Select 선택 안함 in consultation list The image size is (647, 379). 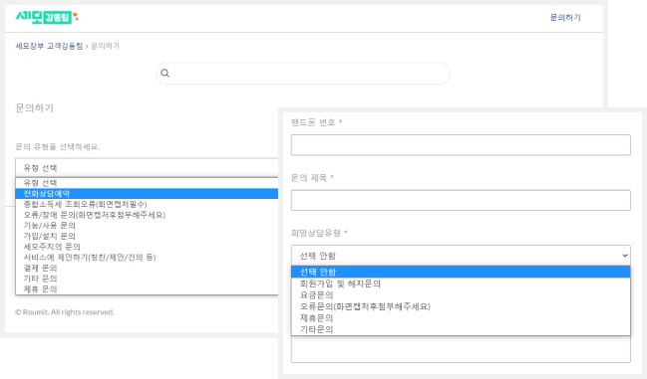[461, 272]
